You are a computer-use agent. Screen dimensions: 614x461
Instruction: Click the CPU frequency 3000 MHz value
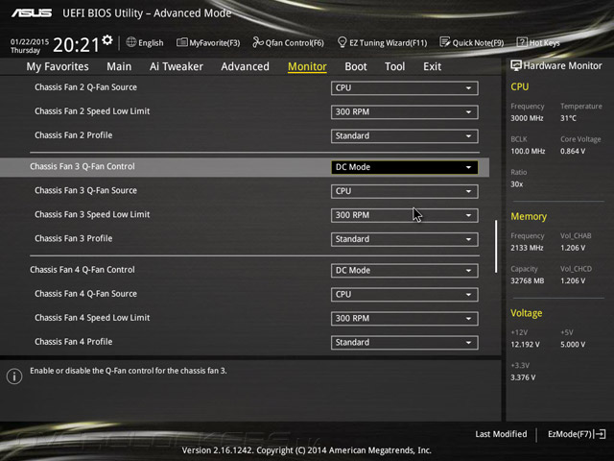pyautogui.click(x=527, y=118)
